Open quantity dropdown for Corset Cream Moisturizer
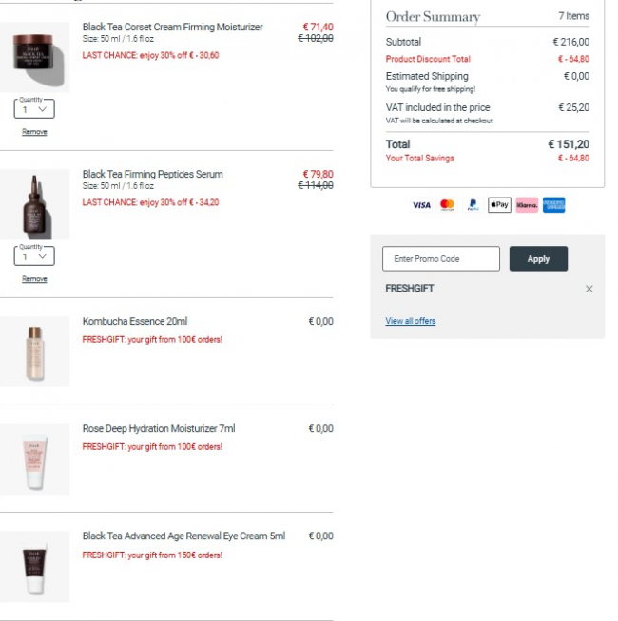Viewport: 618px width, 621px height. (x=34, y=109)
